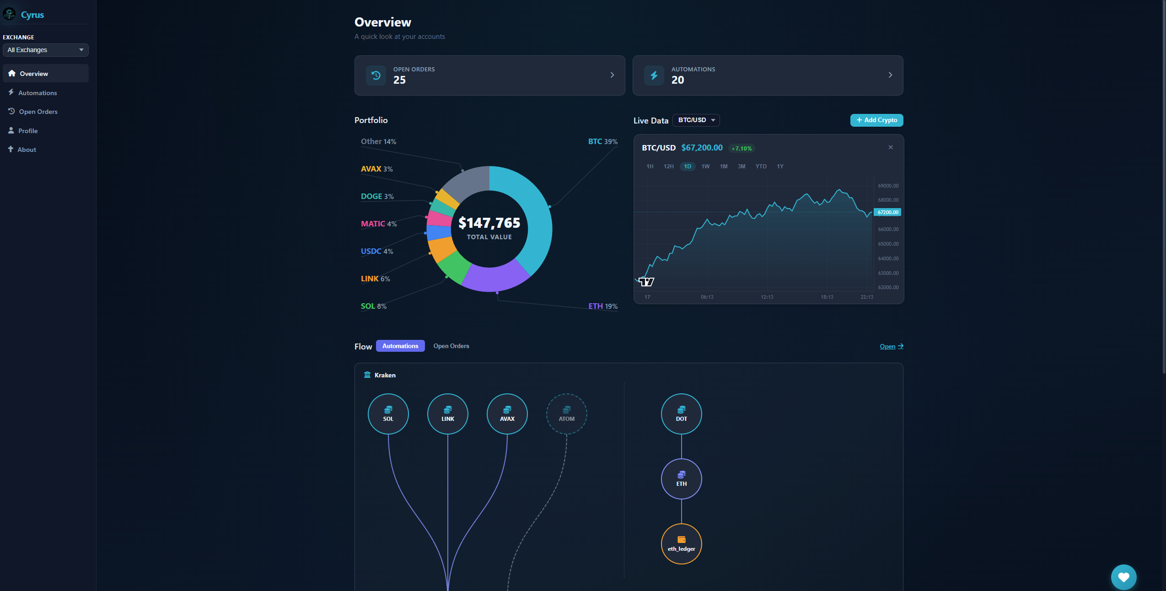Select the 1M chart timeframe
The image size is (1166, 591).
click(724, 167)
